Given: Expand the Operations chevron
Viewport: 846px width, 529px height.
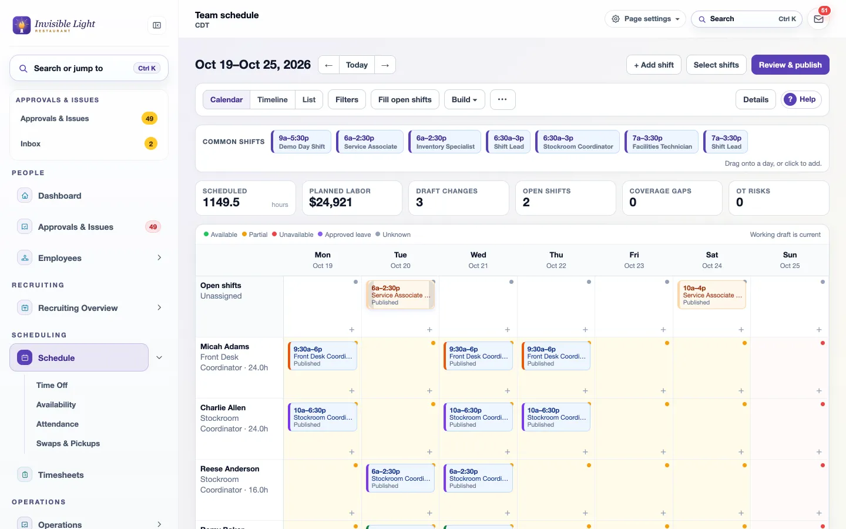Looking at the screenshot, I should pos(159,524).
